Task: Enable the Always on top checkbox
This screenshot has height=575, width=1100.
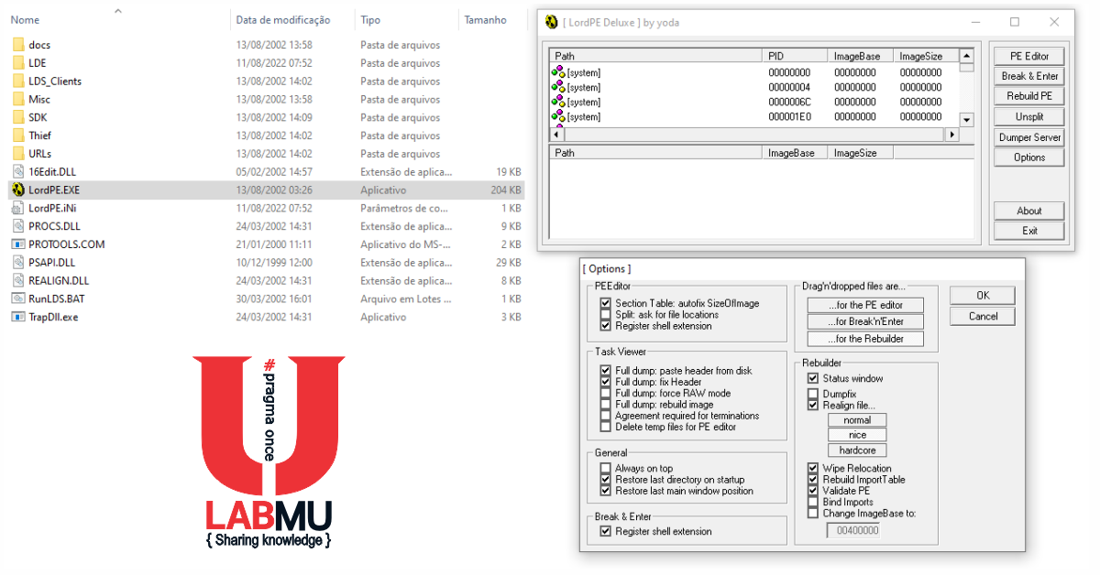Action: [x=605, y=468]
